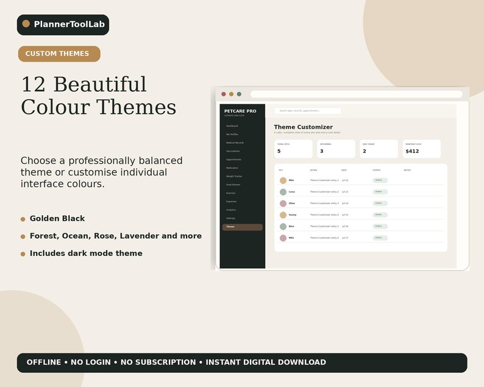Screen dimensions: 484x387
Task: Select Exercise in the sidebar
Action: (230, 193)
